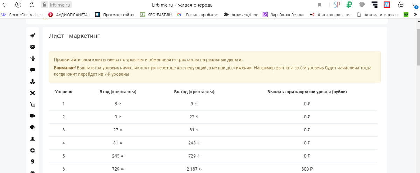This screenshot has width=420, height=173.
Task: Click the Вход (кристаллы) column header
Action: [x=118, y=92]
